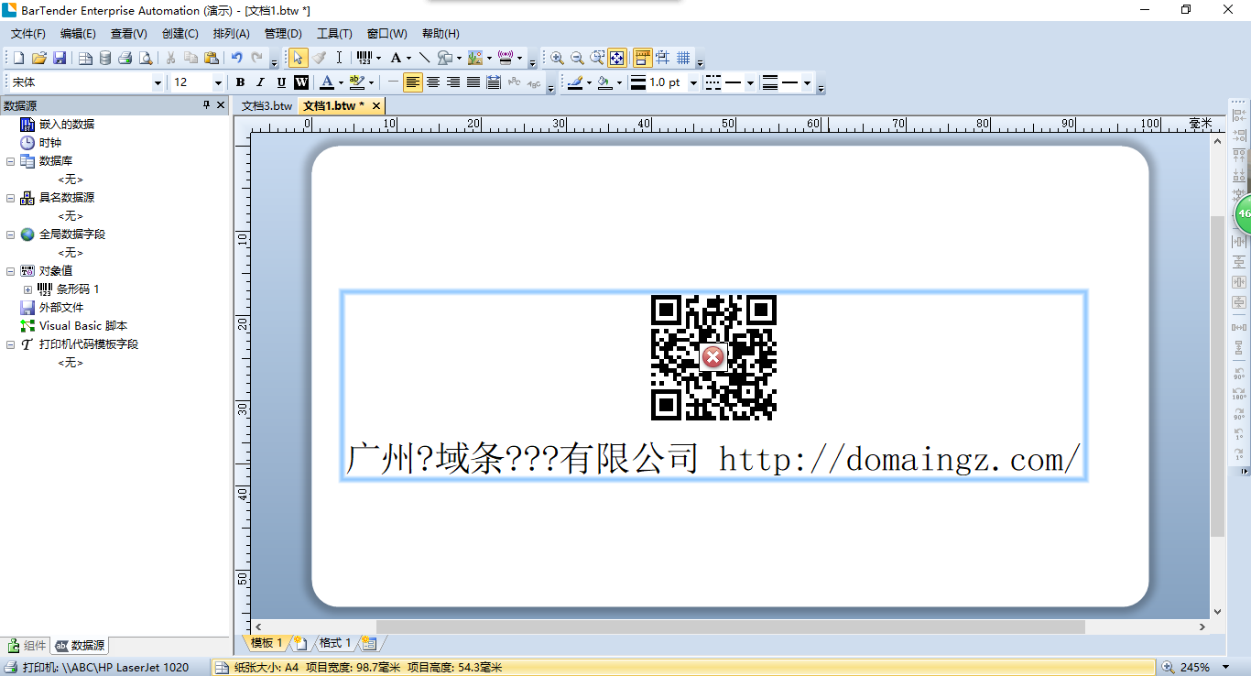Click the QR code on the label
Screen dimensions: 1251x676
point(713,357)
